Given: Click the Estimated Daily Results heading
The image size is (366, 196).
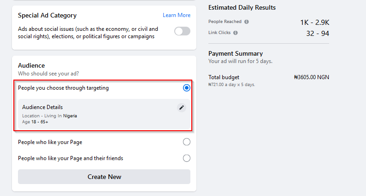Looking at the screenshot, I should coord(242,8).
